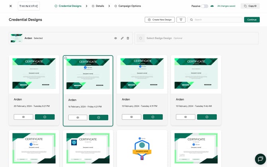Preview Arden 20 February design
267x167 pixels.
(x=24, y=117)
